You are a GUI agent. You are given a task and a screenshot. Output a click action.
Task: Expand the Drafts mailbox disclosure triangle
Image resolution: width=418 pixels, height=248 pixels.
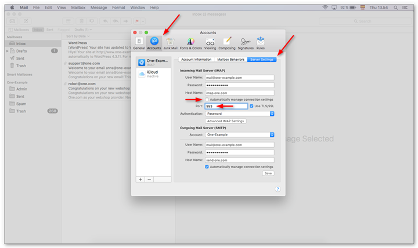click(7, 51)
